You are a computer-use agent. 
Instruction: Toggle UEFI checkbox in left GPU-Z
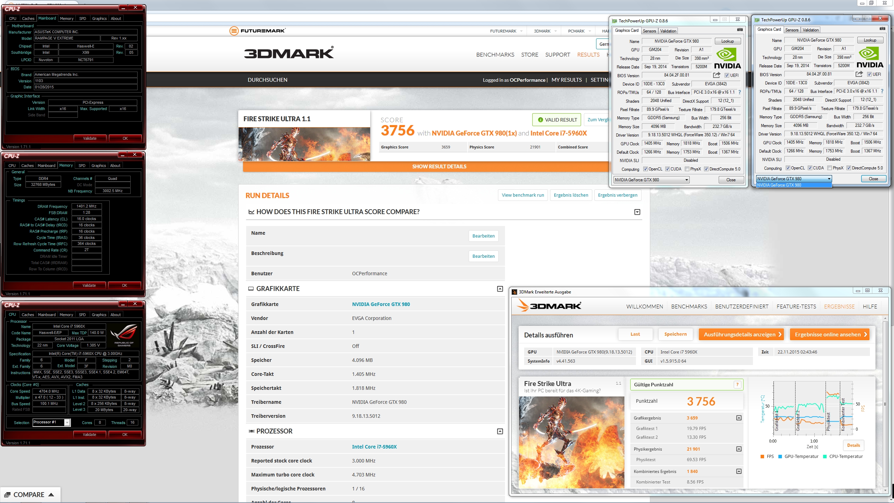(x=726, y=75)
